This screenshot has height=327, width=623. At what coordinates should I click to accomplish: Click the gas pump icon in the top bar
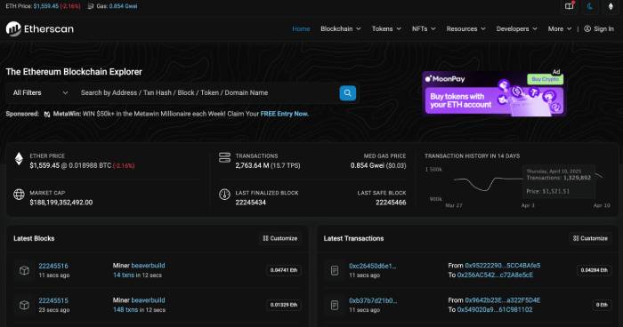[x=91, y=6]
